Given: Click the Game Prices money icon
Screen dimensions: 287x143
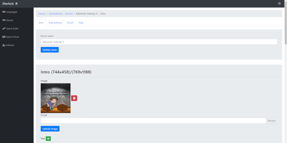Looking at the screenshot, I should pos(4,37).
